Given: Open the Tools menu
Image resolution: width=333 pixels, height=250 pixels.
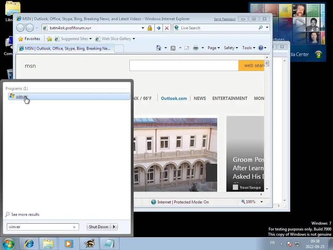Looking at the screenshot, I should pos(249,48).
